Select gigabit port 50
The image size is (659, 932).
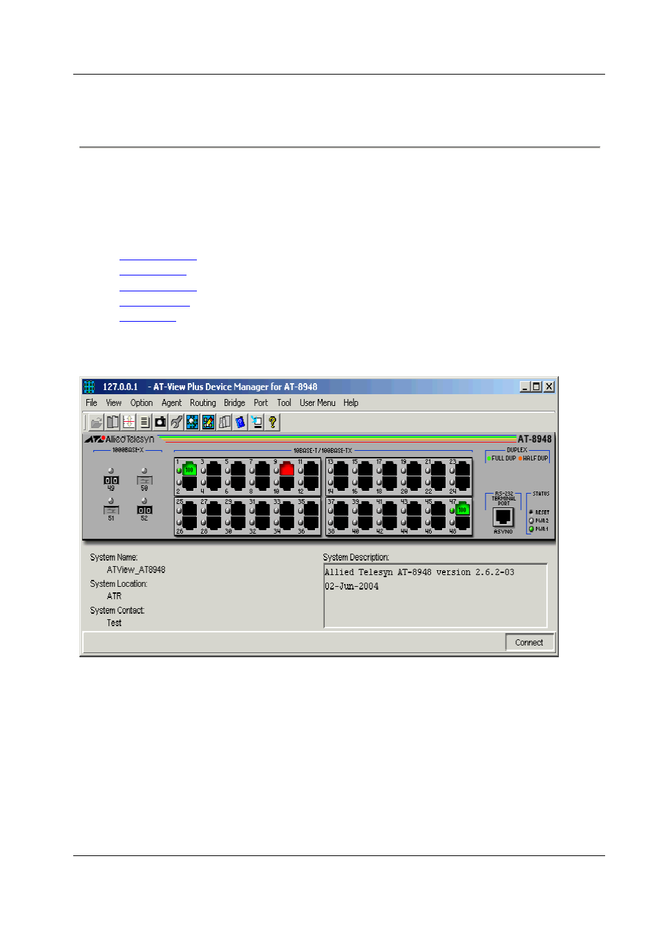click(144, 480)
